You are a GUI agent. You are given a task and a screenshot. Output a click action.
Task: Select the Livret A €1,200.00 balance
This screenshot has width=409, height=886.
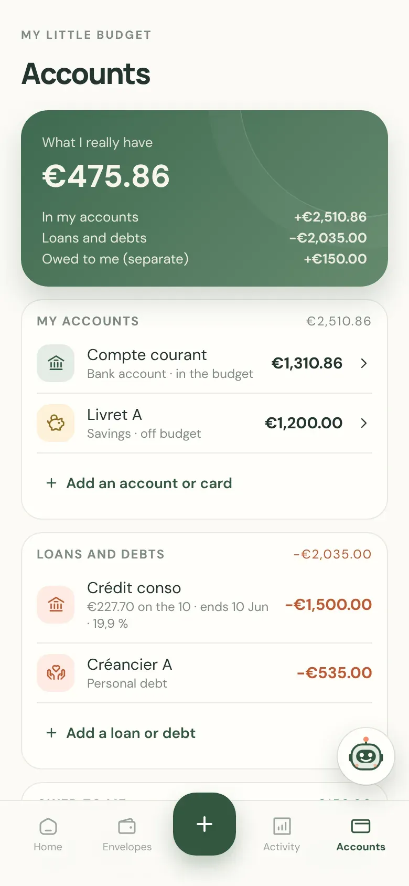(304, 423)
